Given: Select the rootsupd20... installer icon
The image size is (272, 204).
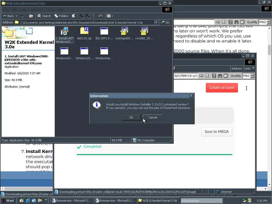Looking at the screenshot, I should (x=124, y=34).
